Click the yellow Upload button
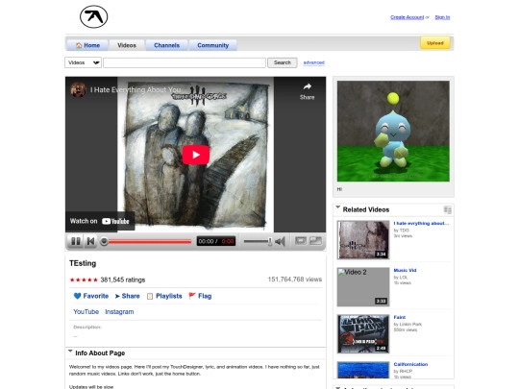This screenshot has height=389, width=519. [435, 43]
